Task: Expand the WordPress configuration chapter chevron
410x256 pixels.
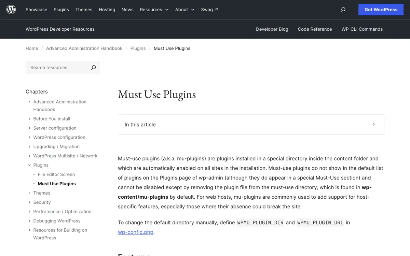Action: coord(29,137)
